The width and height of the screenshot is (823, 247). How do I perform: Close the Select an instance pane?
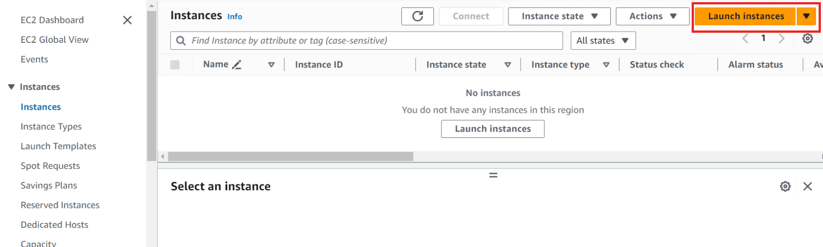point(807,186)
